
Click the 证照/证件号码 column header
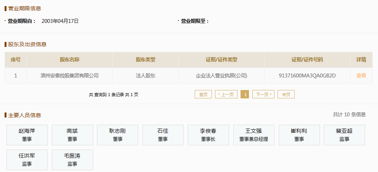pyautogui.click(x=307, y=60)
